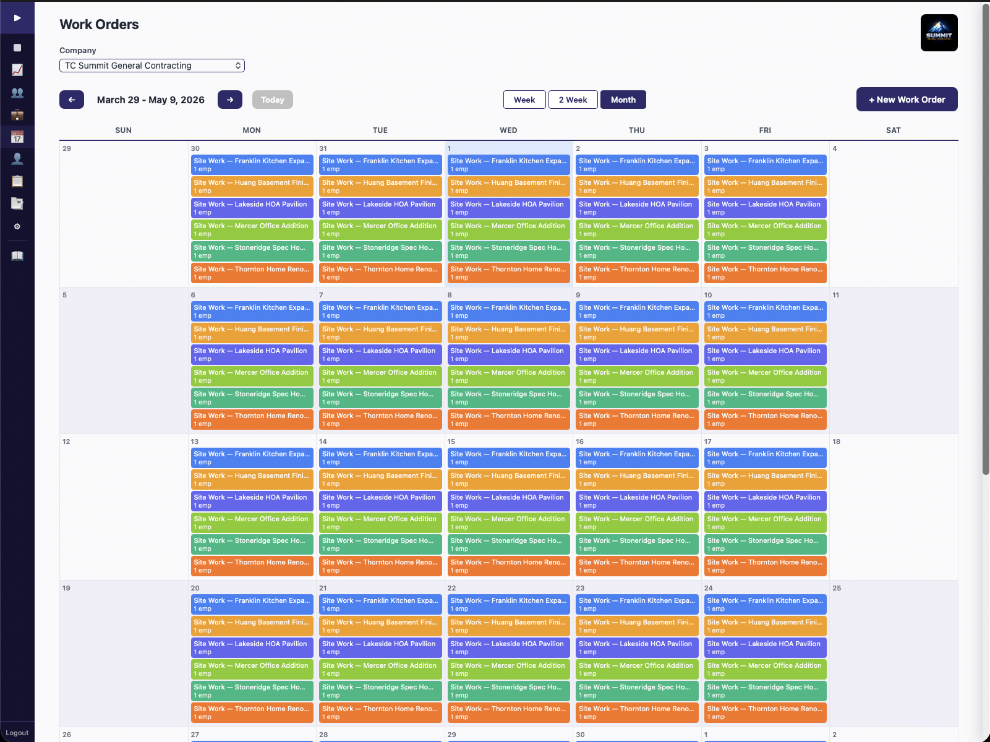Open the documents icon in the sidebar
This screenshot has width=990, height=742.
pos(17,203)
